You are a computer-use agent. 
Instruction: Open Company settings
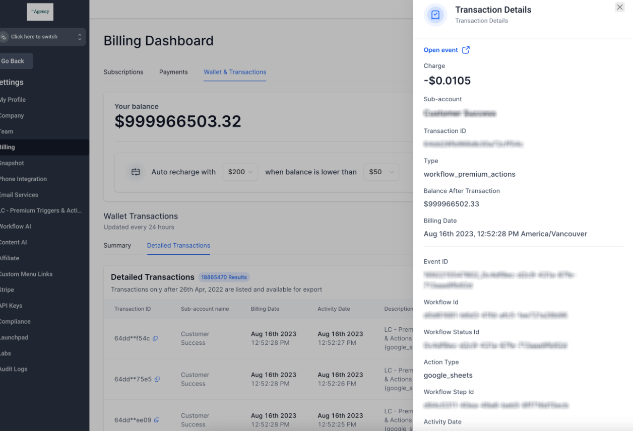12,115
